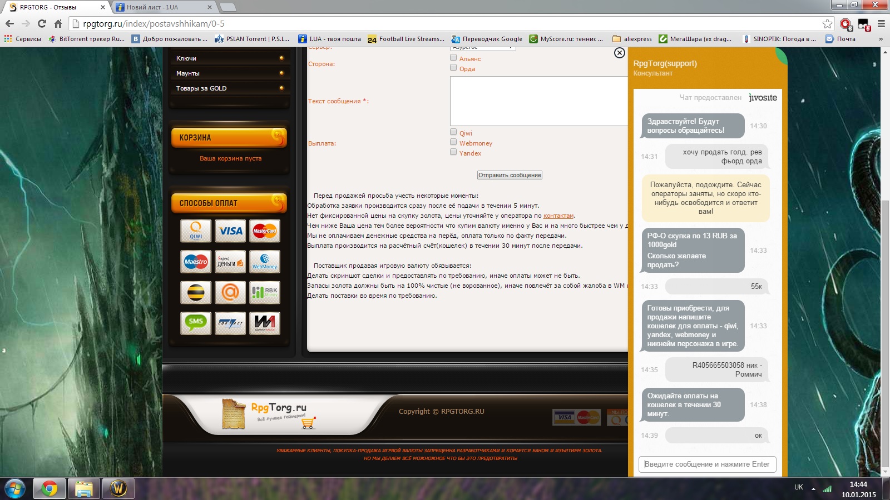Open Chrome from the taskbar
This screenshot has width=890, height=500.
pos(50,489)
